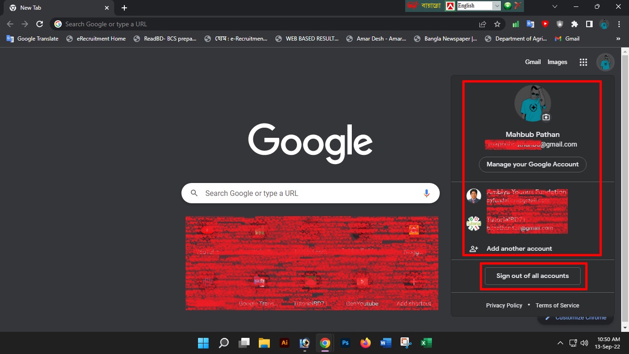Open the Google apps grid
629x354 pixels.
click(583, 62)
